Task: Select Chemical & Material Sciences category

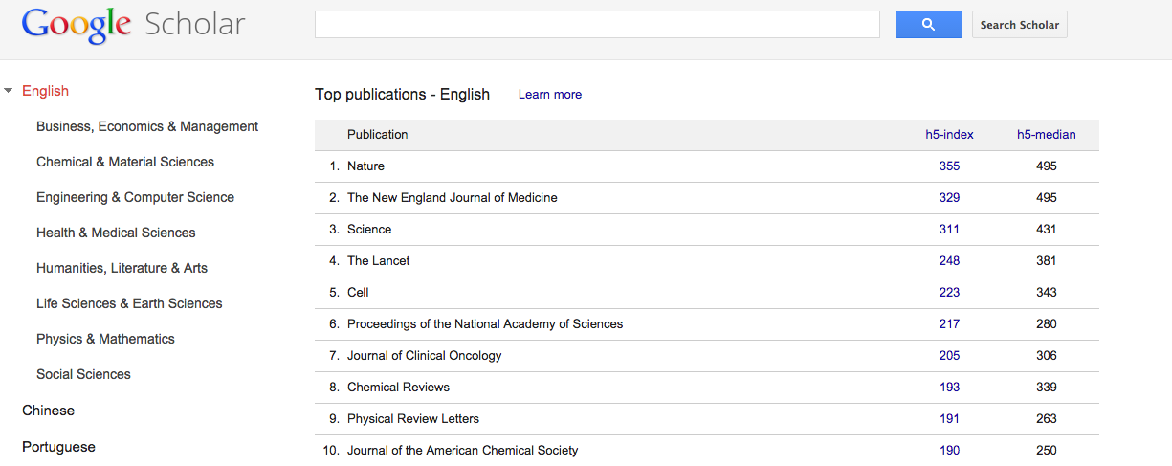Action: (x=125, y=162)
